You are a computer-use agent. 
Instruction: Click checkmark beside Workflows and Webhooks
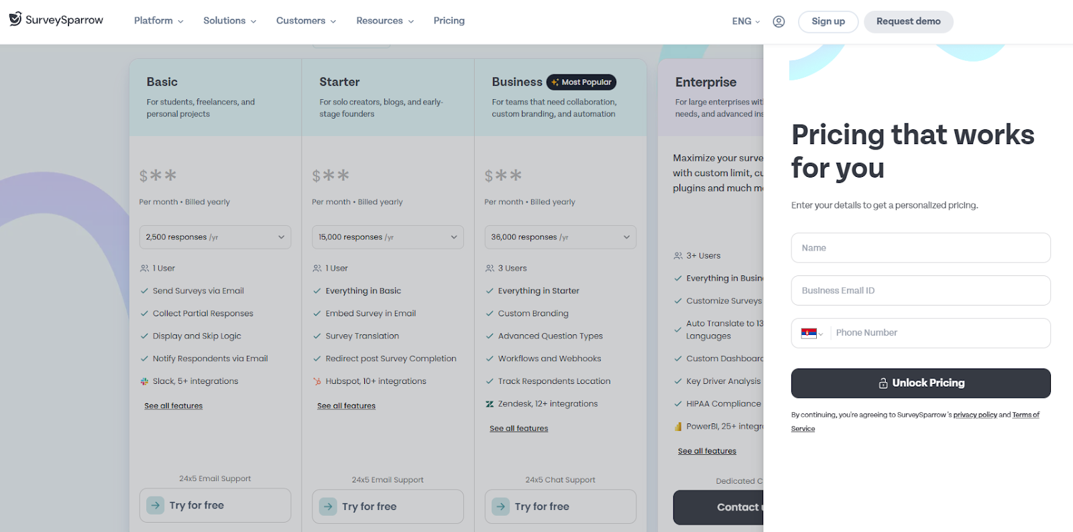coord(490,359)
